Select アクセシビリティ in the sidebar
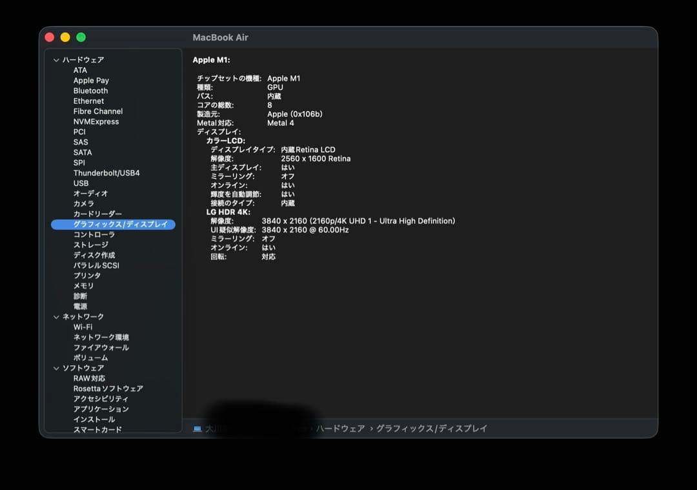 pos(101,399)
